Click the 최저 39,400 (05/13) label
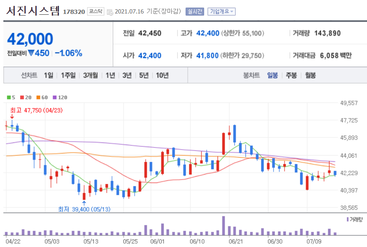Image resolution: width=367 pixels, height=247 pixels. [84, 209]
